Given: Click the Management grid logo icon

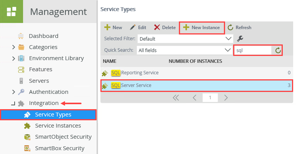Looking at the screenshot, I should [x=12, y=11].
